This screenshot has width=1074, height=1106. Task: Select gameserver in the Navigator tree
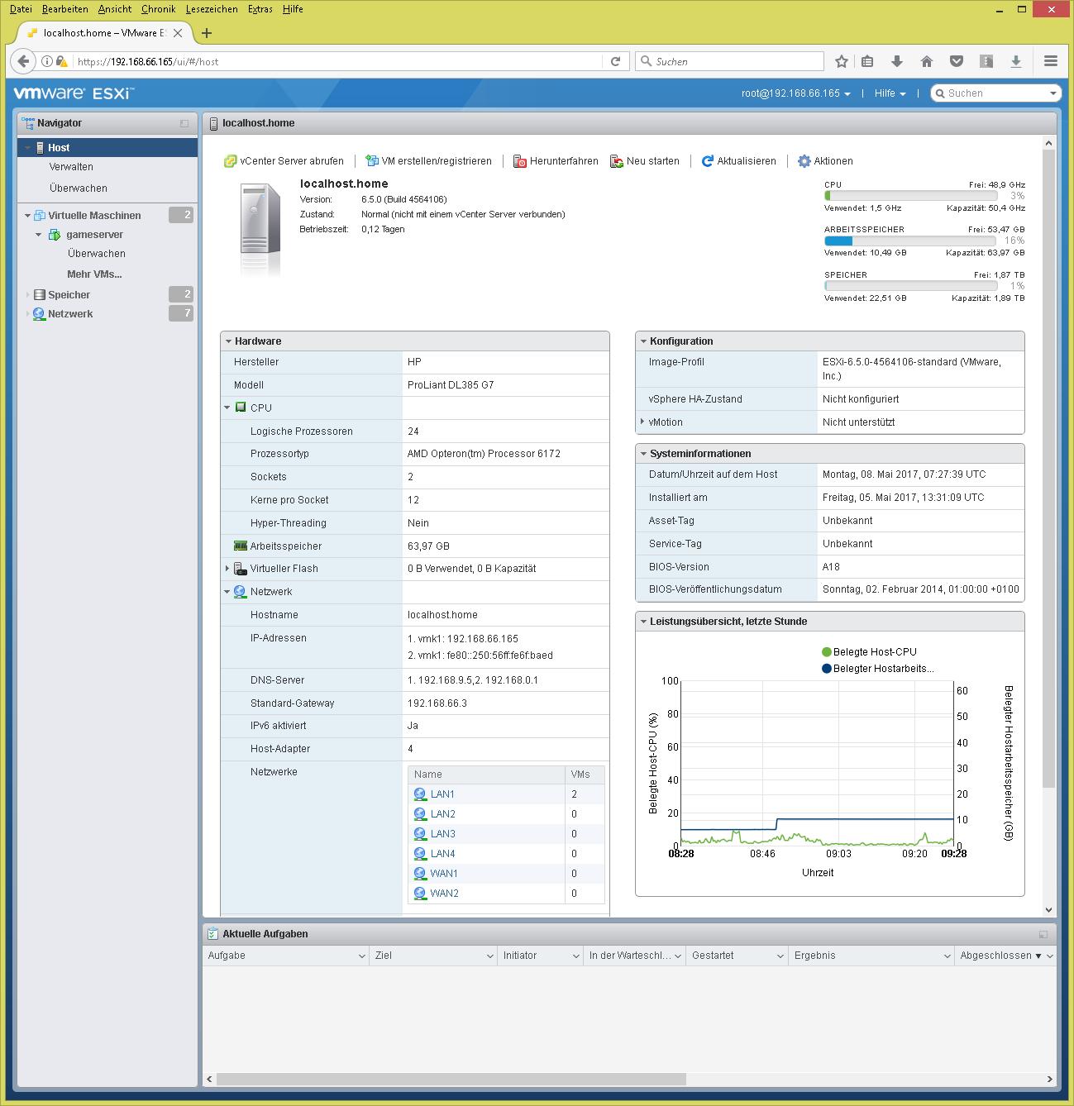[x=94, y=235]
